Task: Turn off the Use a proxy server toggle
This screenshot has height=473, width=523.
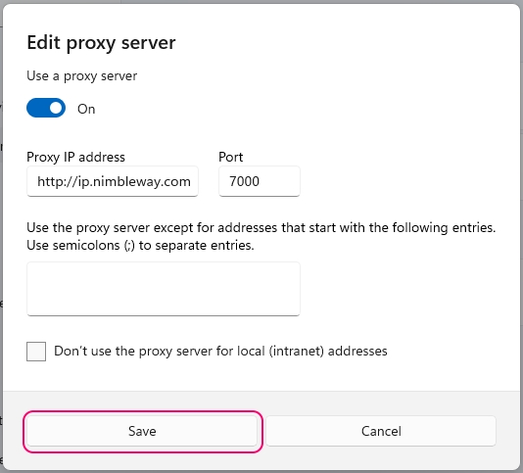Action: pos(46,108)
